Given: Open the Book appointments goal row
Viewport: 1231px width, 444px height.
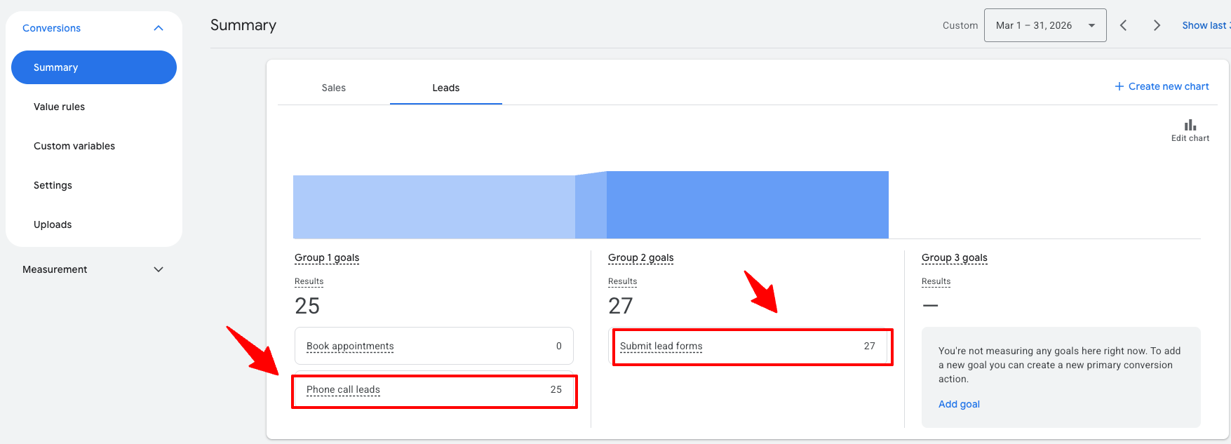Looking at the screenshot, I should pos(434,346).
